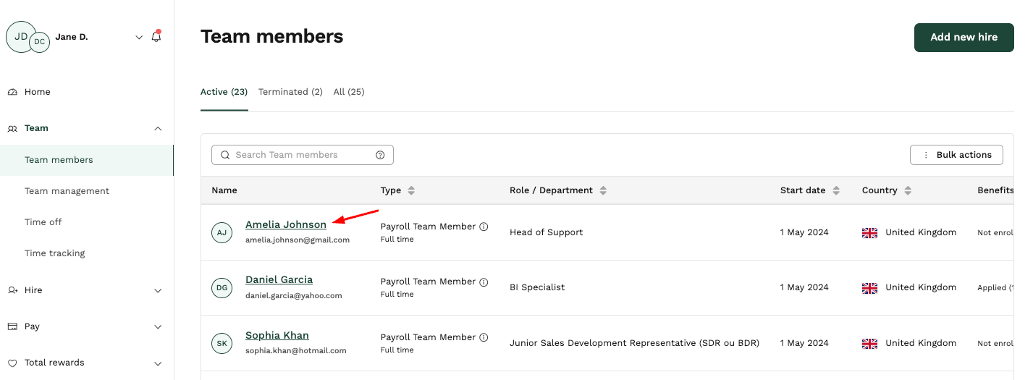Switch to the All (25) tab

tap(349, 92)
